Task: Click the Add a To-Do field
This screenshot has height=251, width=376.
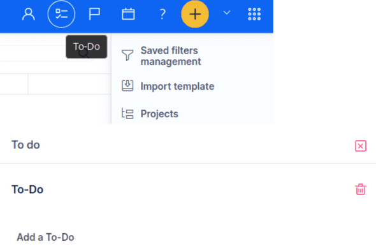Action: (x=45, y=238)
